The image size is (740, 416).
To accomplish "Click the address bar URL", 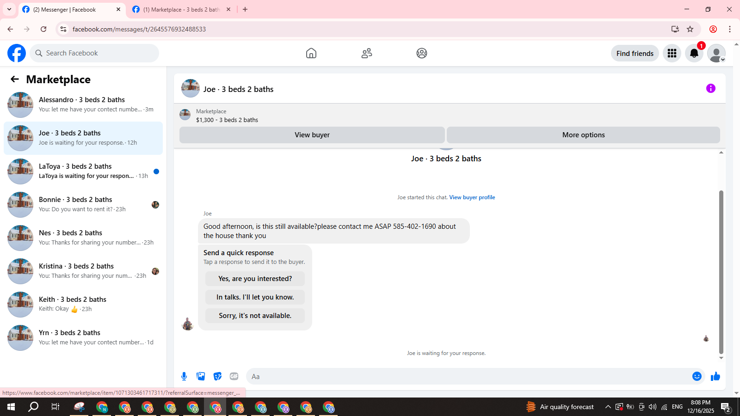I will pyautogui.click(x=139, y=29).
